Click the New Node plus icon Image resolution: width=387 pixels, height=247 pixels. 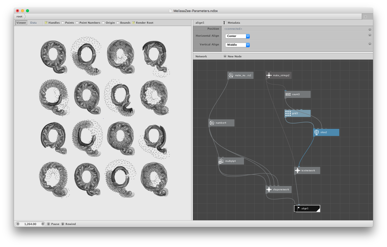[225, 56]
